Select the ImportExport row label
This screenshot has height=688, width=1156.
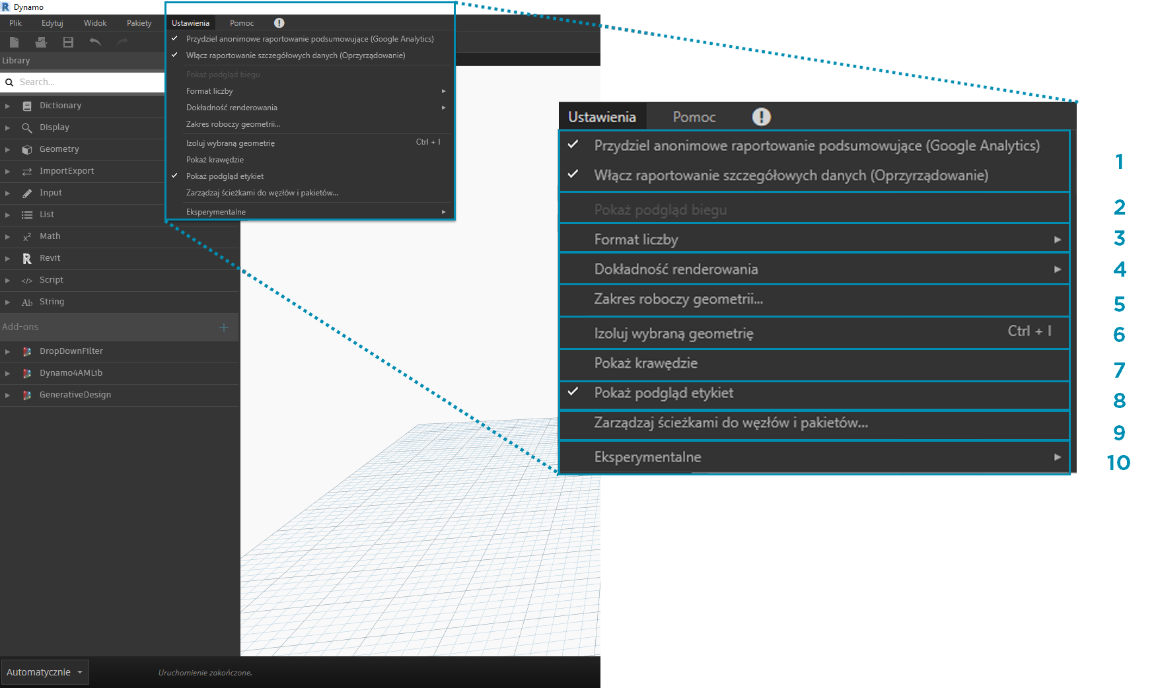click(67, 171)
